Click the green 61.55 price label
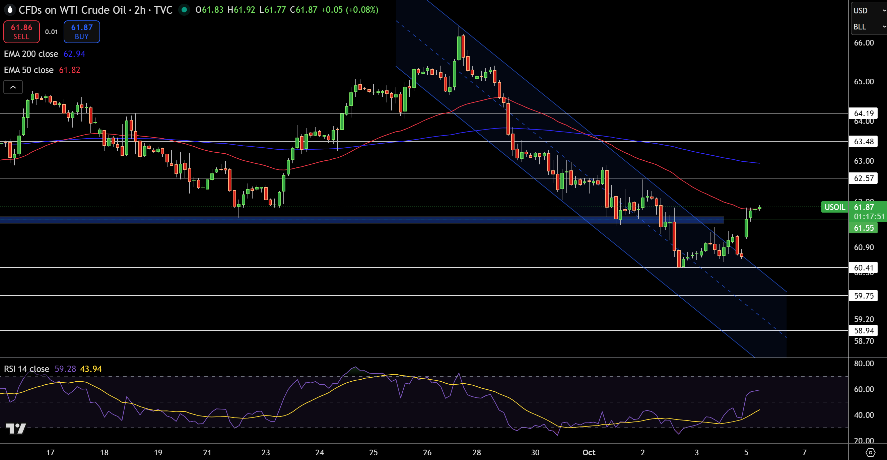This screenshot has width=887, height=460. (864, 228)
